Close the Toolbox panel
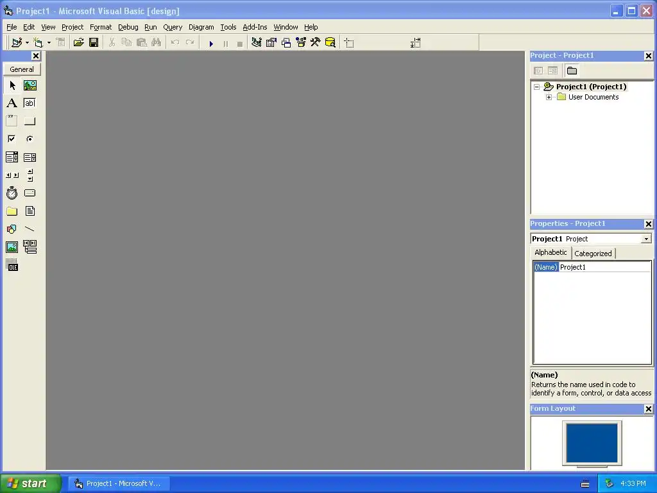 (x=36, y=56)
